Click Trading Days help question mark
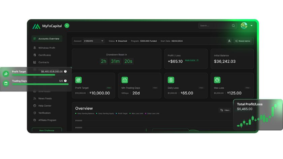Viewport: 283px width, 159px height. 65,81
